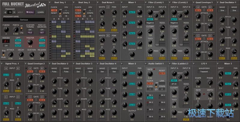
Task: Click the CLR button in Filter (Comb) 1
Action: coord(162,45)
